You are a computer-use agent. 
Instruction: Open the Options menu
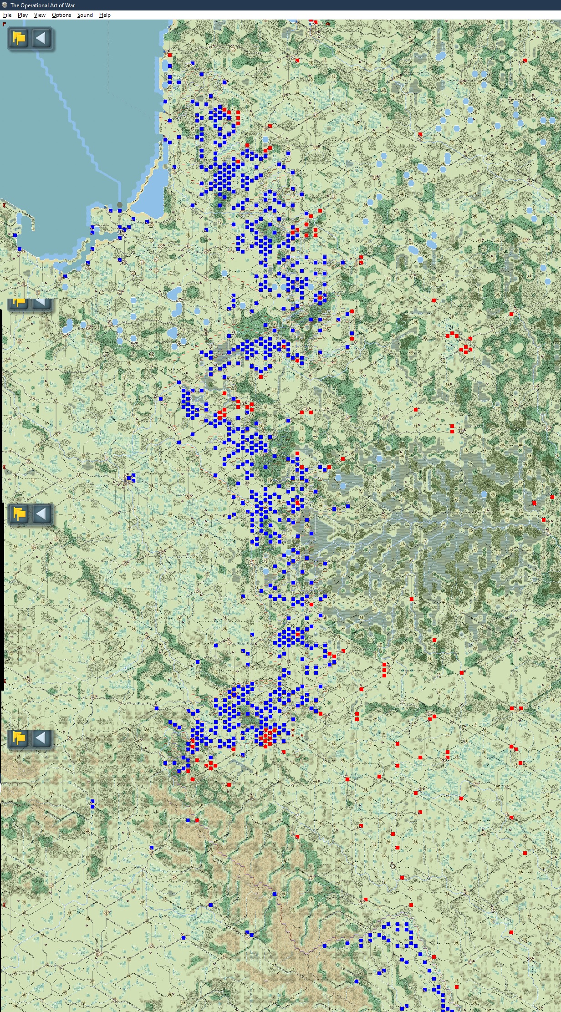coord(61,15)
